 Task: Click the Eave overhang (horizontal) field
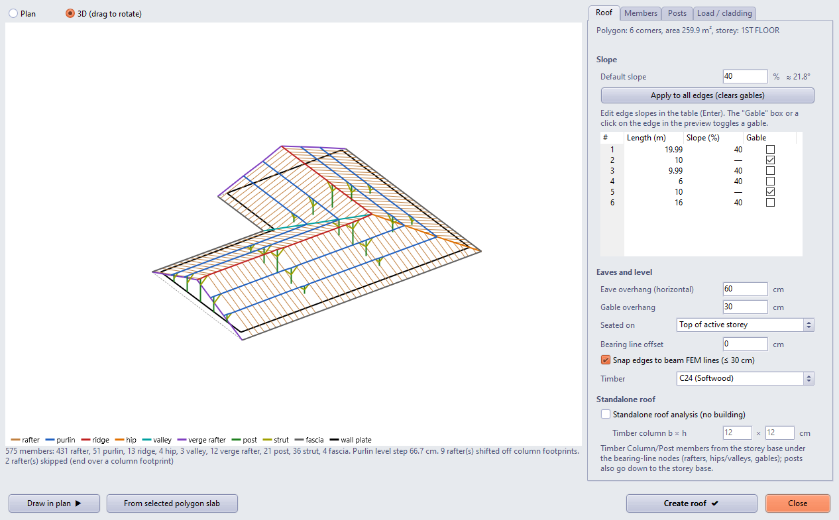(x=745, y=289)
